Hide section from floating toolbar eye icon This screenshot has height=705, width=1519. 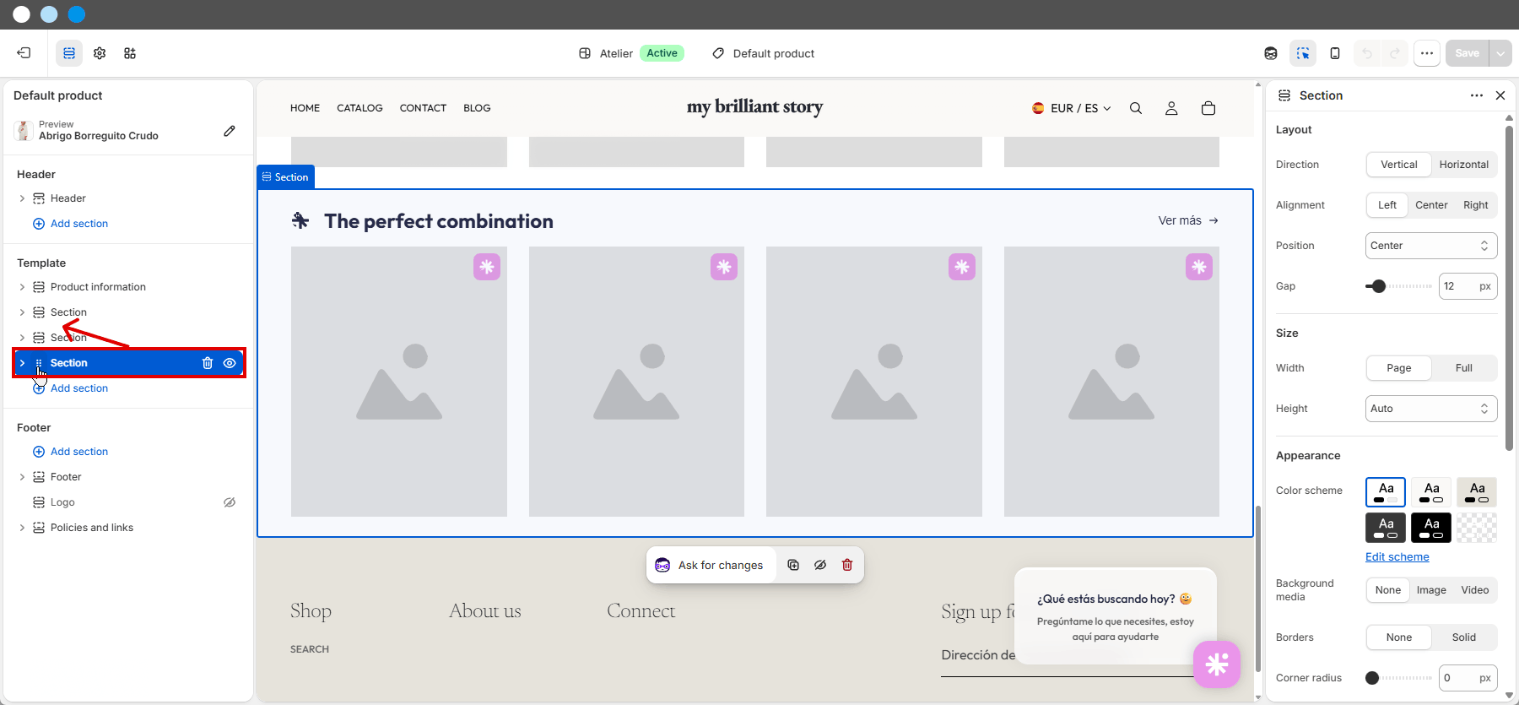click(820, 565)
